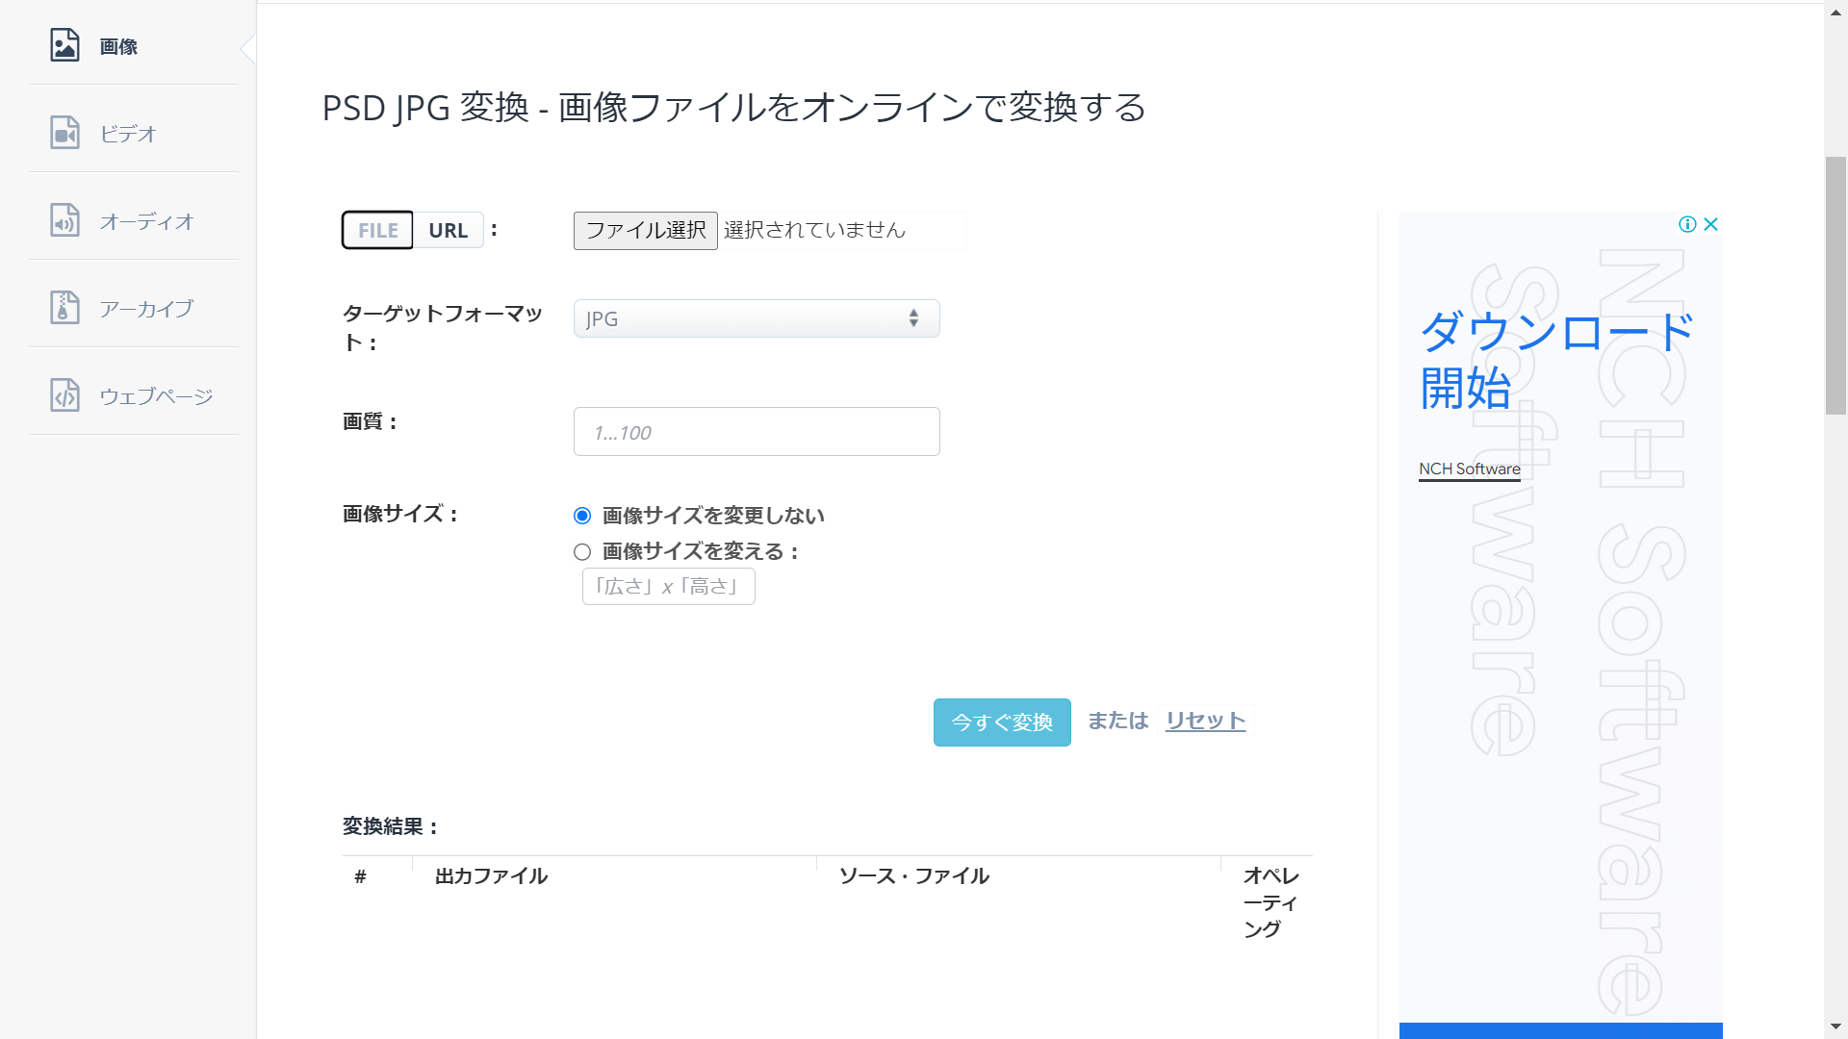Image resolution: width=1848 pixels, height=1039 pixels.
Task: Click the target format selector arrows
Action: click(912, 318)
